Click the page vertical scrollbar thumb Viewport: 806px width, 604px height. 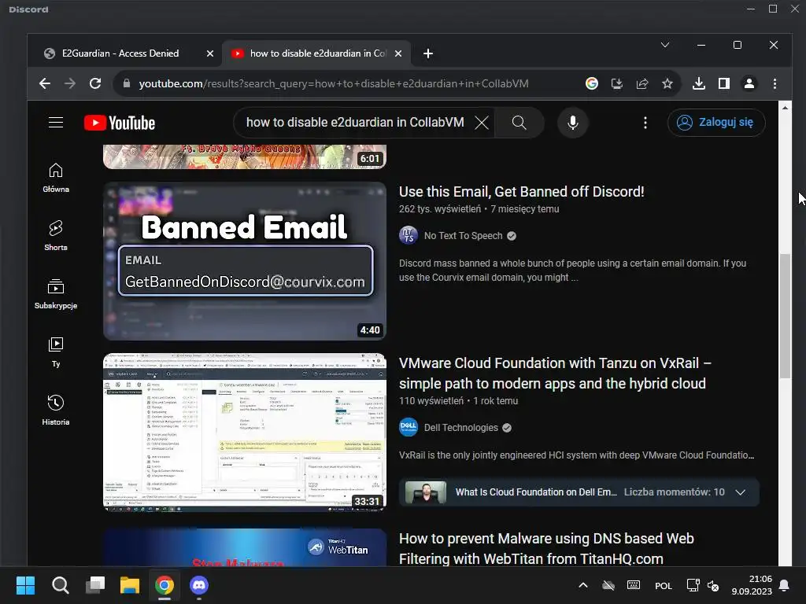(785, 316)
